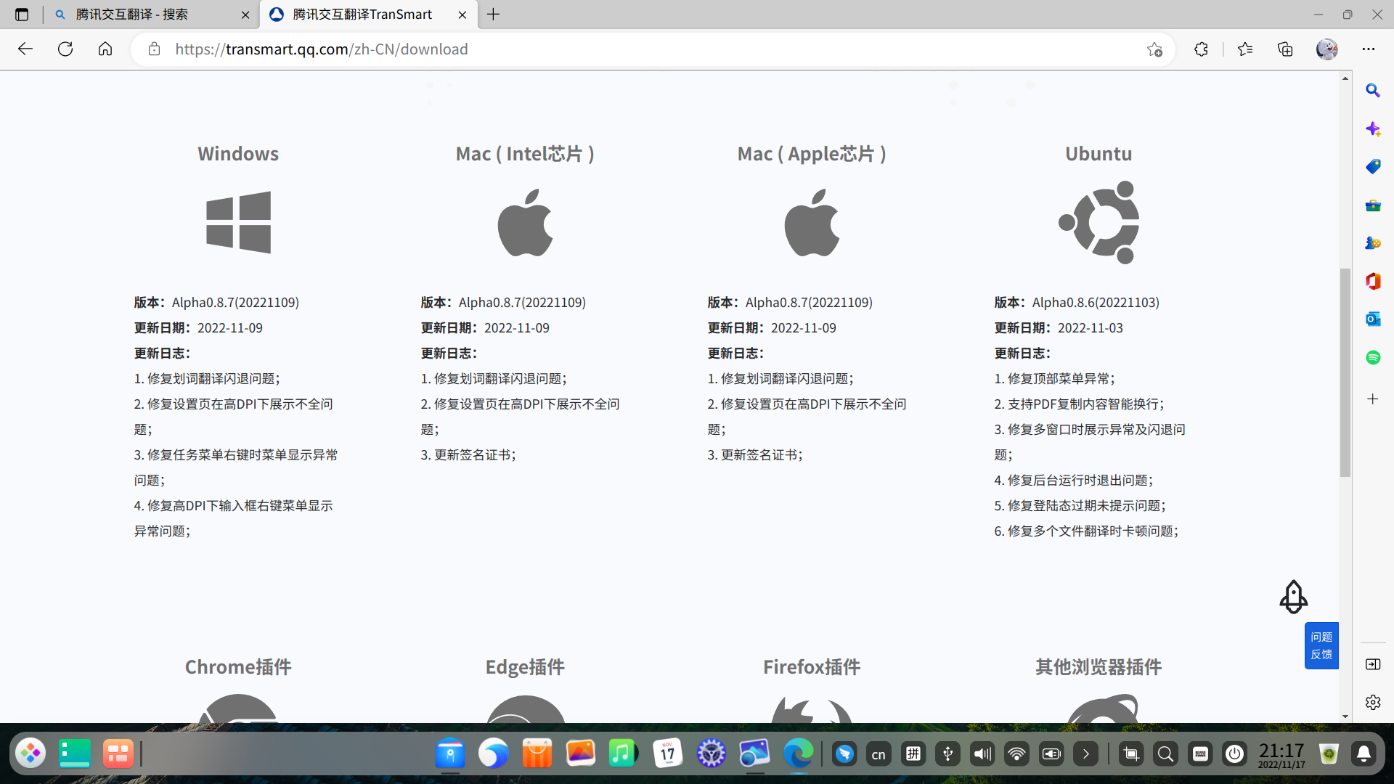1394x784 pixels.
Task: Click the Chrome插件 plugin icon
Action: click(x=238, y=715)
